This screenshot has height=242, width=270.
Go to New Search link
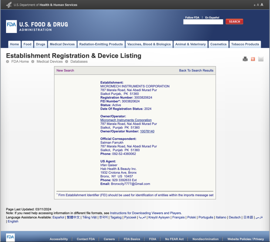(x=65, y=70)
